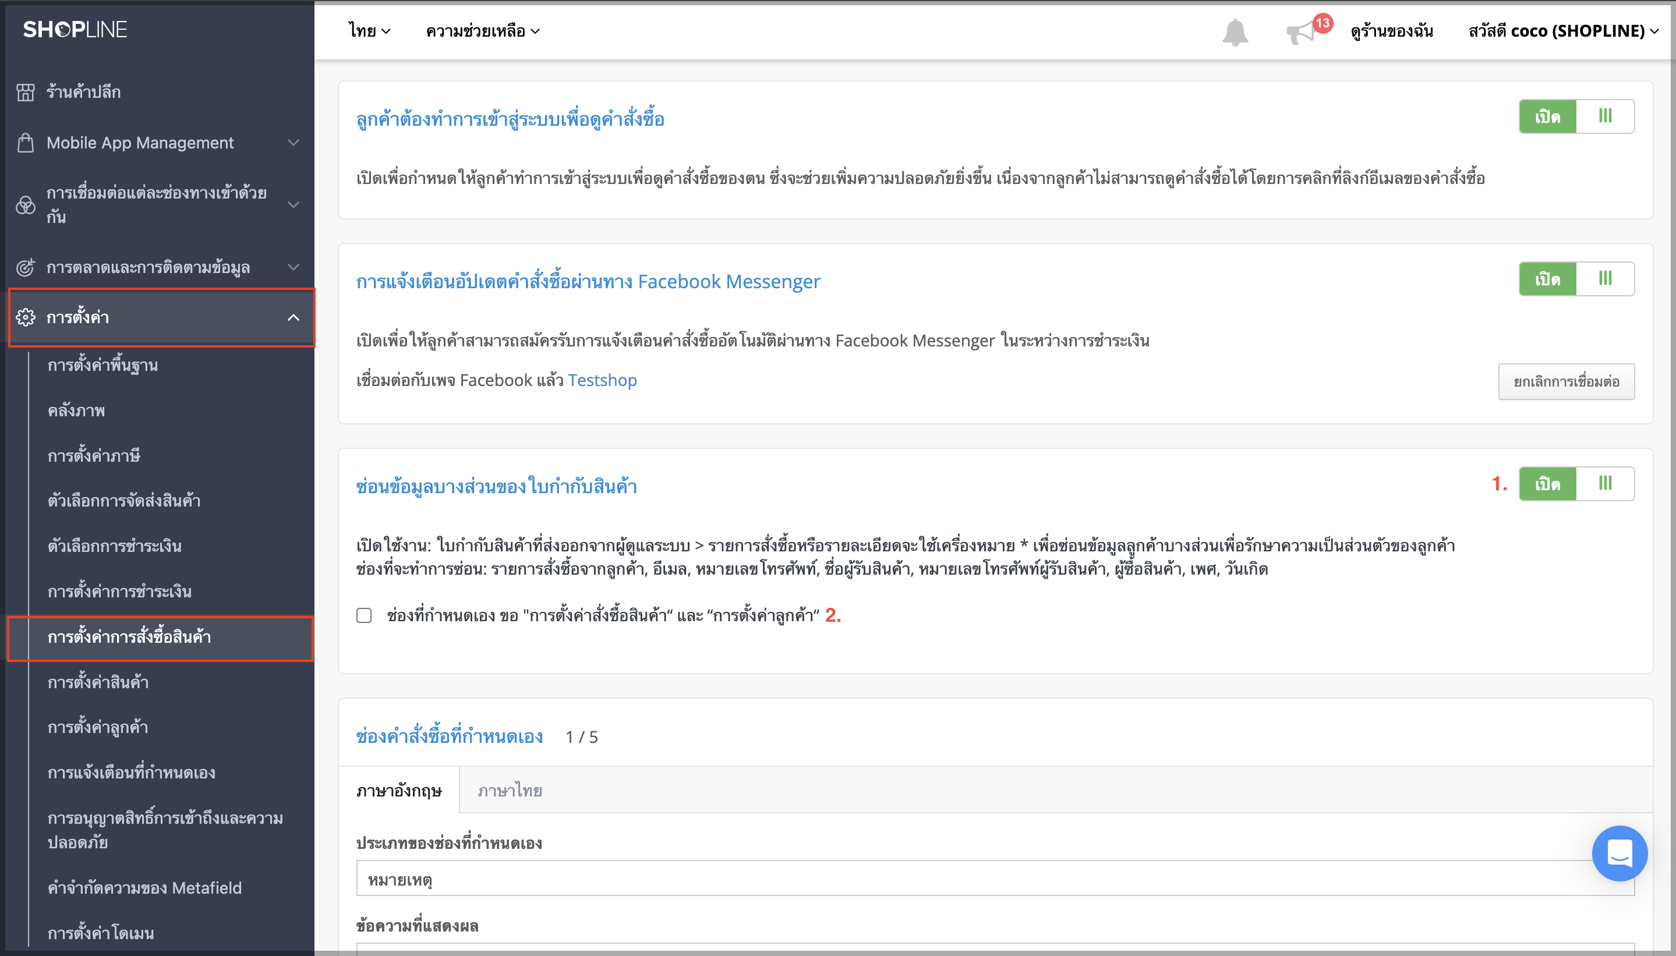Click ลูกค้าต้องทำการเข้าสู่ระบบเพื่อดูคำสั่งซื้อ heading
This screenshot has width=1676, height=956.
click(x=510, y=119)
